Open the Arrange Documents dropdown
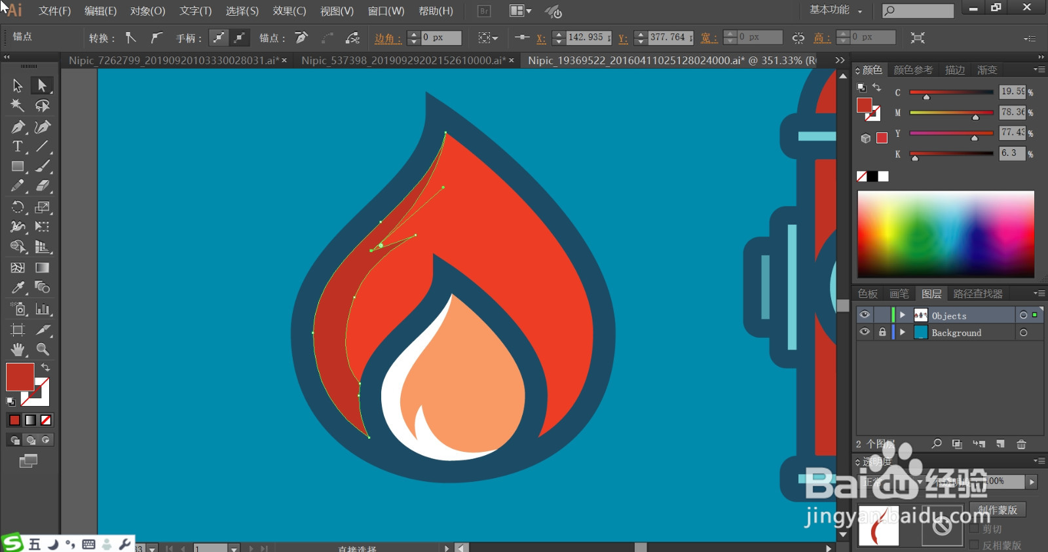Screen dimensions: 1048x552 (521, 11)
